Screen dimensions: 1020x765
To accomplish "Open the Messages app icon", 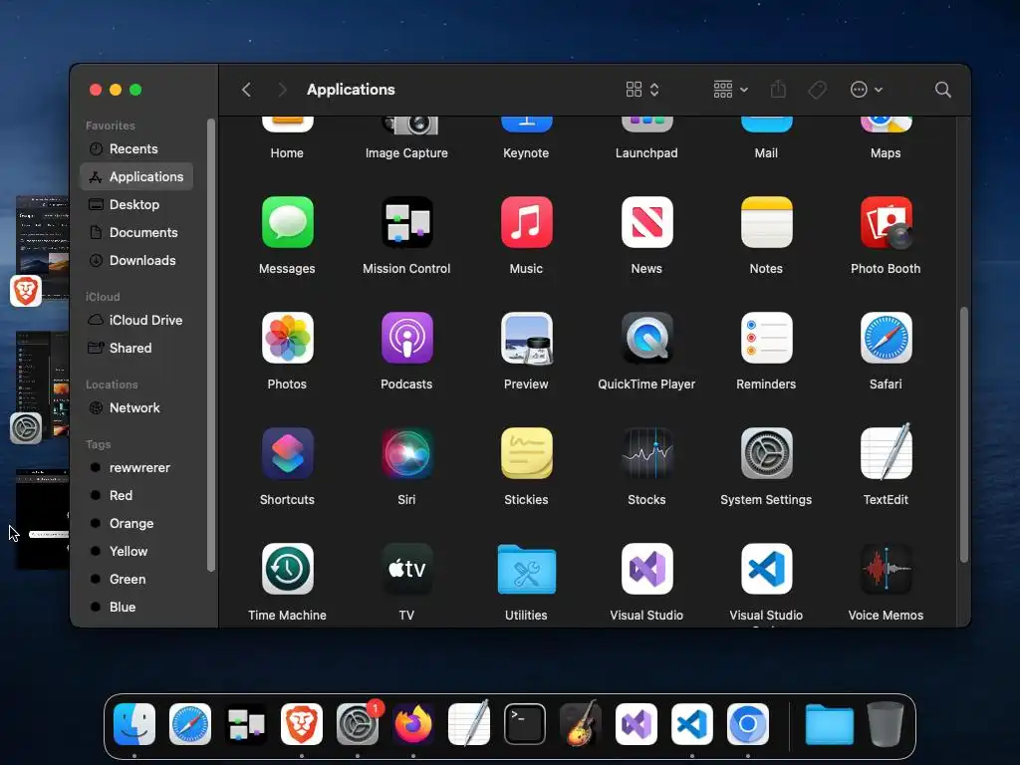I will (x=288, y=222).
